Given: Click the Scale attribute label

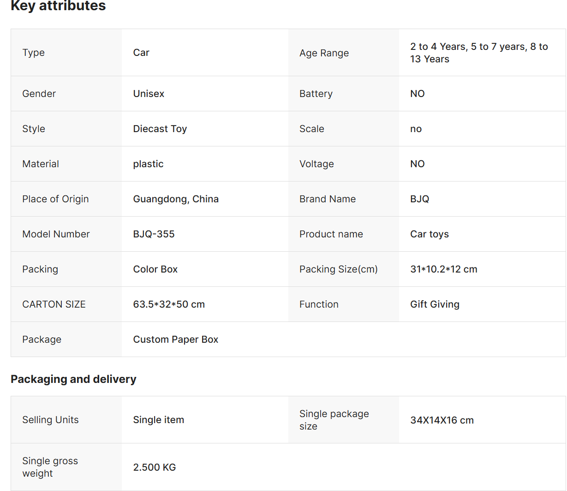Looking at the screenshot, I should (312, 129).
